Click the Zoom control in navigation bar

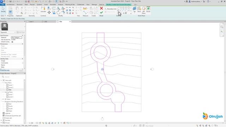tap(222, 32)
